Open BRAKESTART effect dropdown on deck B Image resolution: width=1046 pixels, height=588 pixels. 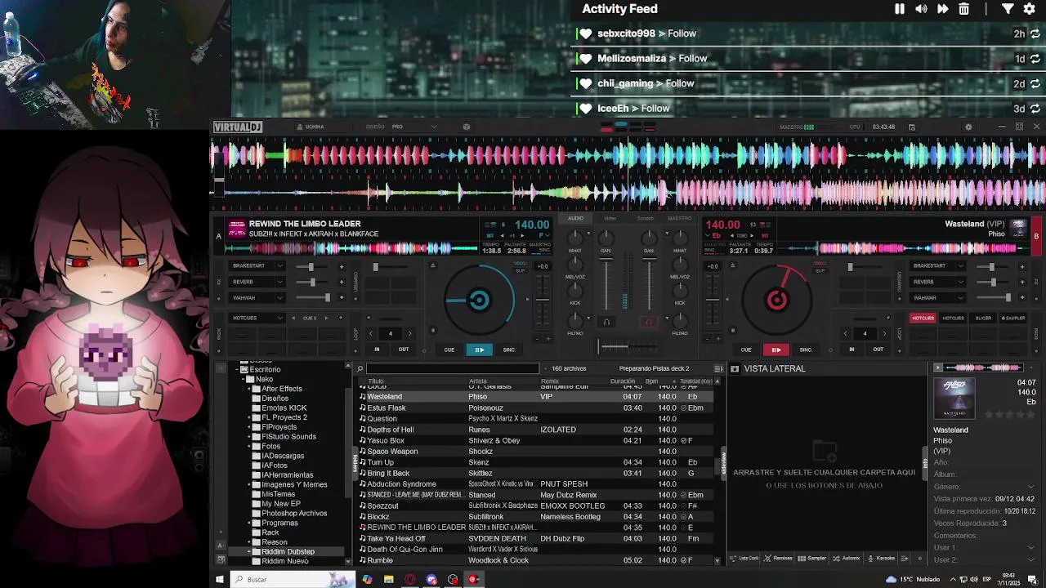[x=959, y=265]
